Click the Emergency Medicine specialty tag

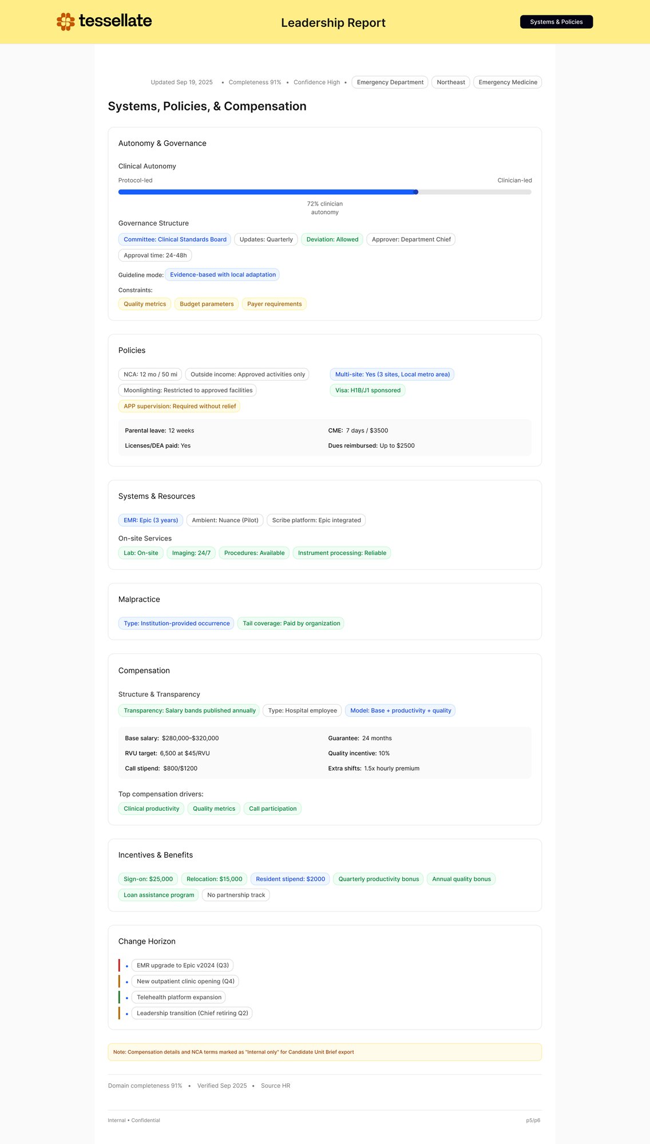[x=508, y=82]
